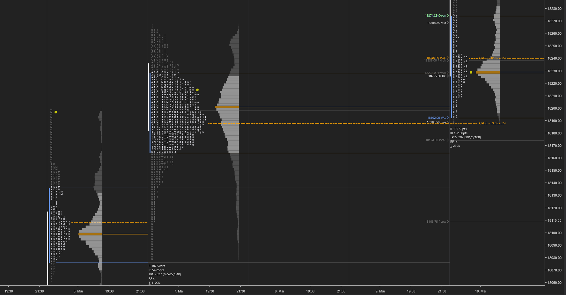Click 18100.00 on the price axis
The height and width of the screenshot is (295, 566).
click(x=555, y=233)
